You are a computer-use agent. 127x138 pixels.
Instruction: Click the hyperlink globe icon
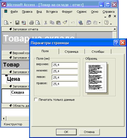tap(81, 23)
